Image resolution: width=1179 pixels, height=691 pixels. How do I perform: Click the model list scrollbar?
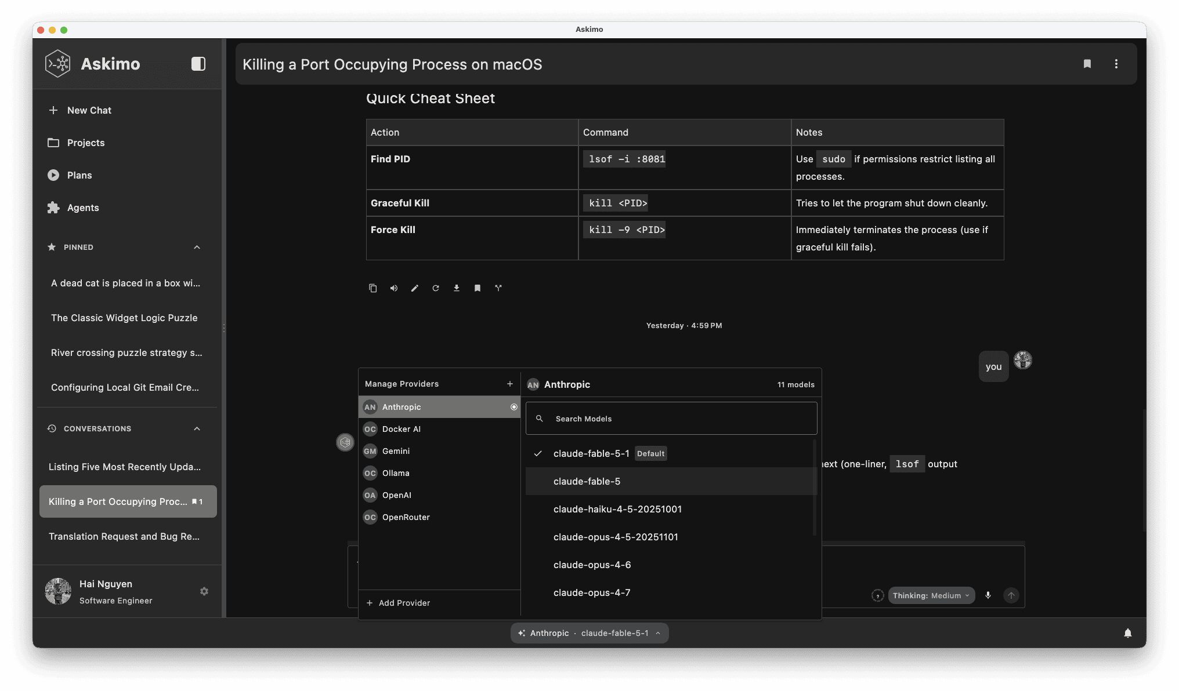[815, 487]
